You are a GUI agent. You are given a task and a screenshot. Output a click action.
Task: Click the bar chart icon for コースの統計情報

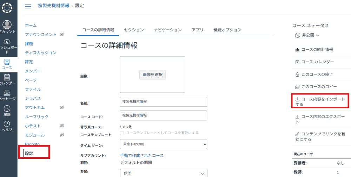297,50
